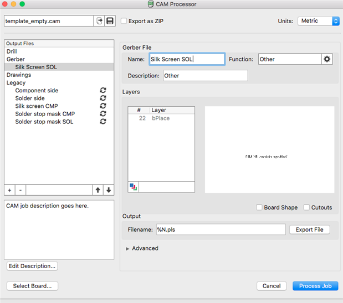This screenshot has width=343, height=303.
Task: Click the Description input field
Action: 206,76
